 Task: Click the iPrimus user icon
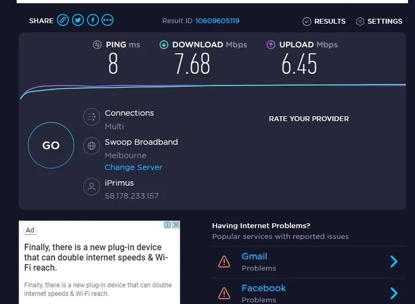point(91,187)
